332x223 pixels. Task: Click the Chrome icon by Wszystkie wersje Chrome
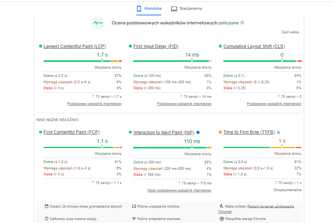tap(222, 219)
